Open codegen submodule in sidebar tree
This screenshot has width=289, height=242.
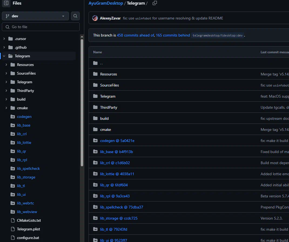point(24,117)
